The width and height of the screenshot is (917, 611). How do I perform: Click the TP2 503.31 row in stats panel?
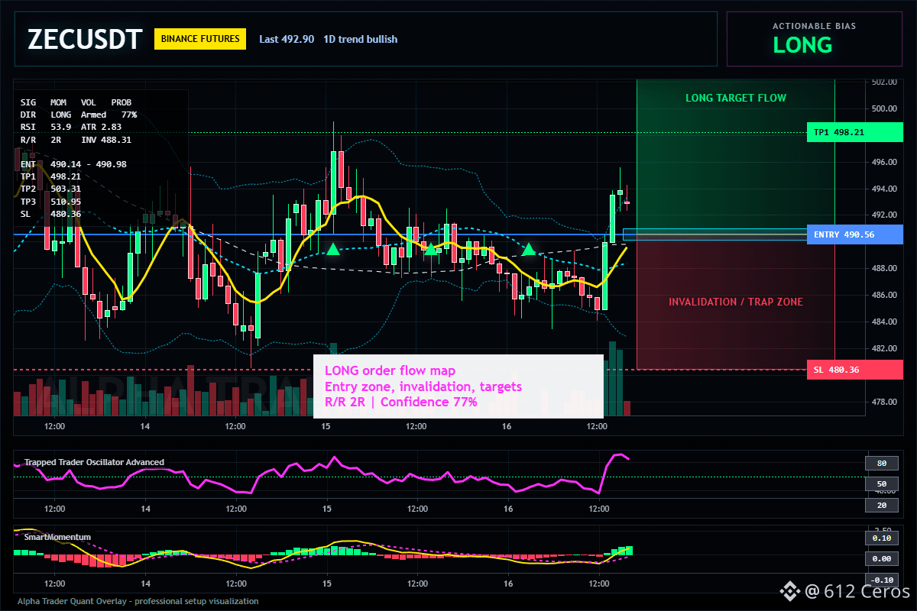pos(50,189)
